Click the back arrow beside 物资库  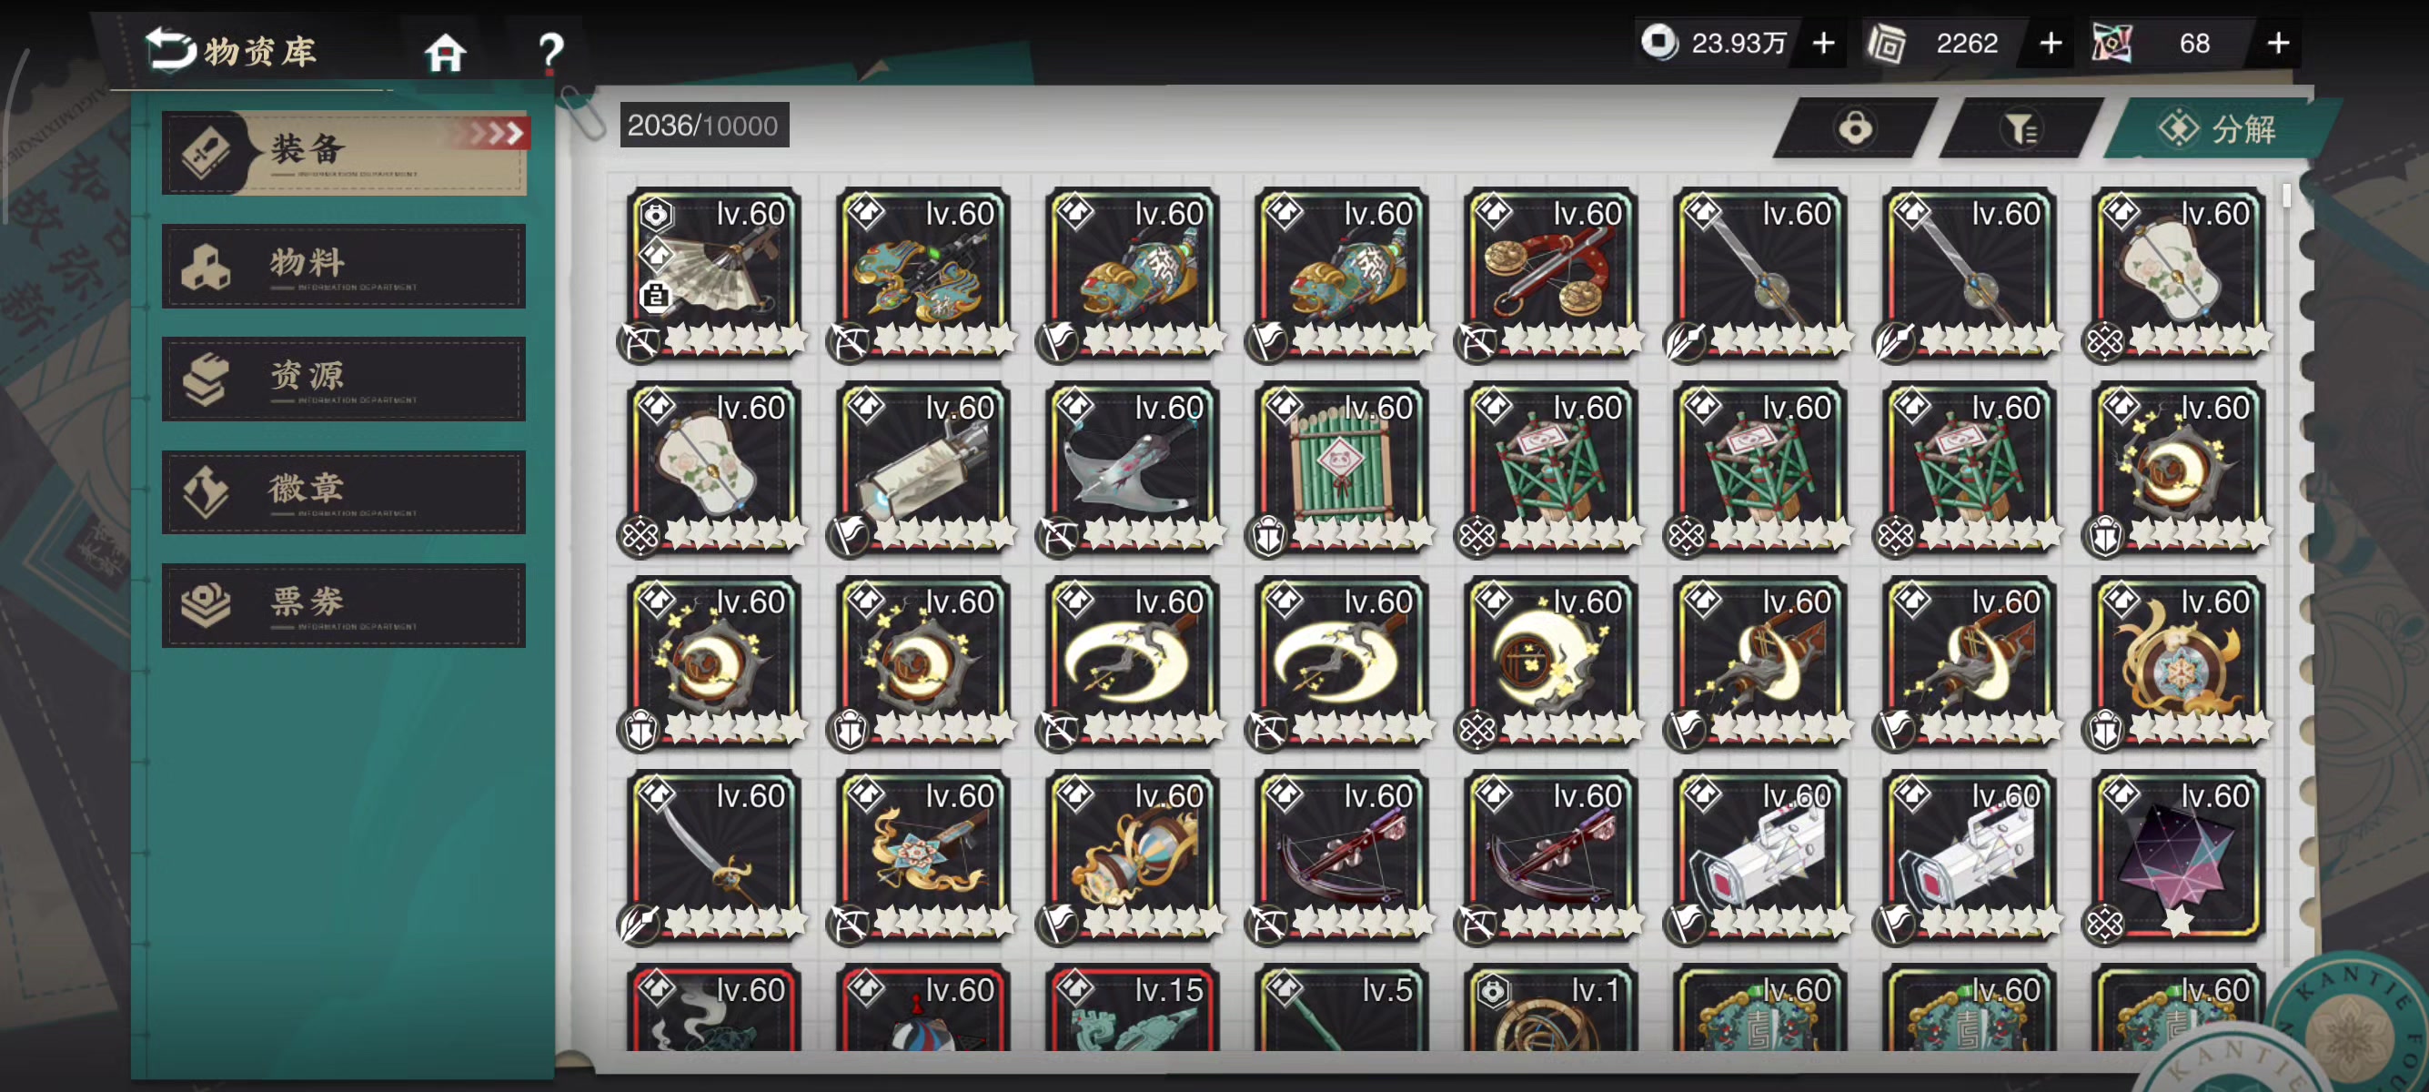[x=170, y=48]
